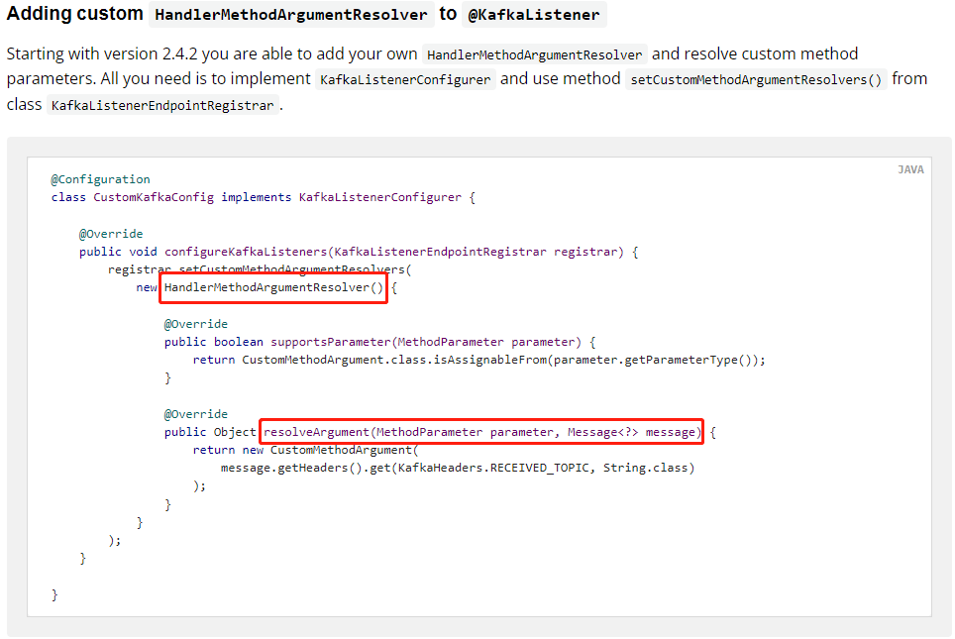Click the @Override annotation above resolveArgument
Viewport: 955px width, 639px height.
(195, 414)
